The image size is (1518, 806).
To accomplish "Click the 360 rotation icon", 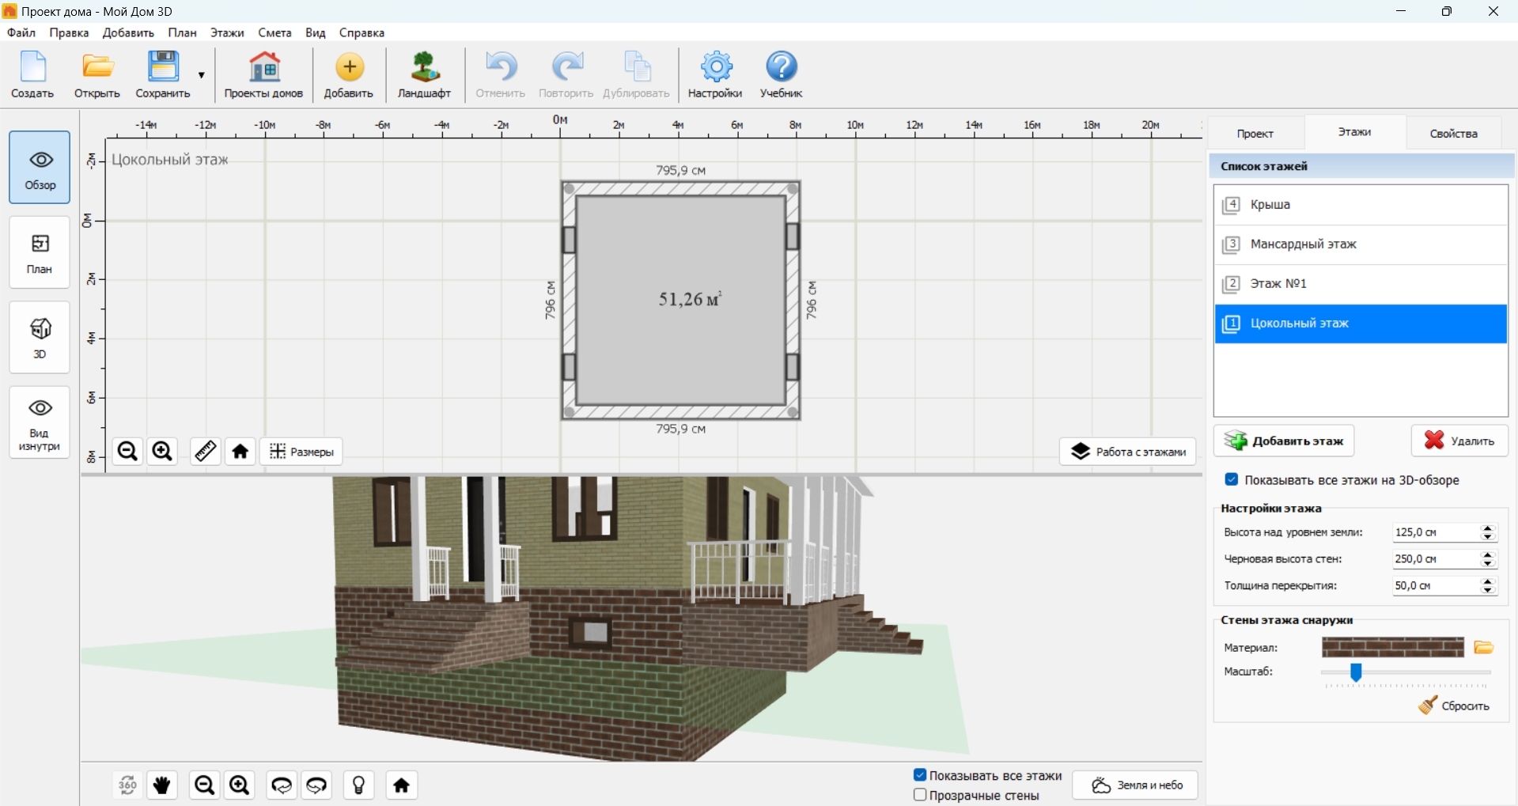I will 127,785.
